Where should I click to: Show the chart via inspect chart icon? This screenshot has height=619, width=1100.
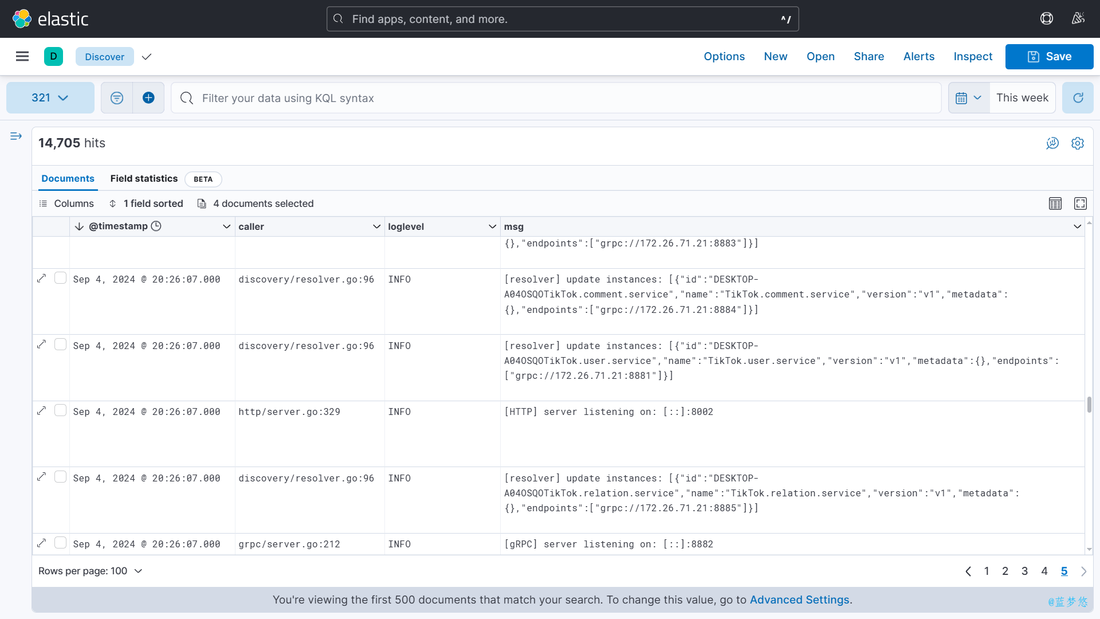pyautogui.click(x=1052, y=143)
